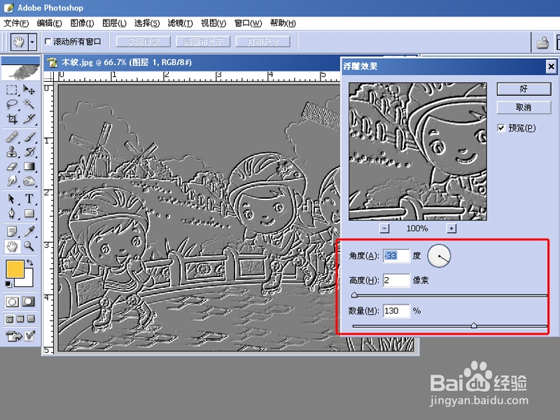Select the Eraser tool
560x420 pixels.
pos(12,167)
